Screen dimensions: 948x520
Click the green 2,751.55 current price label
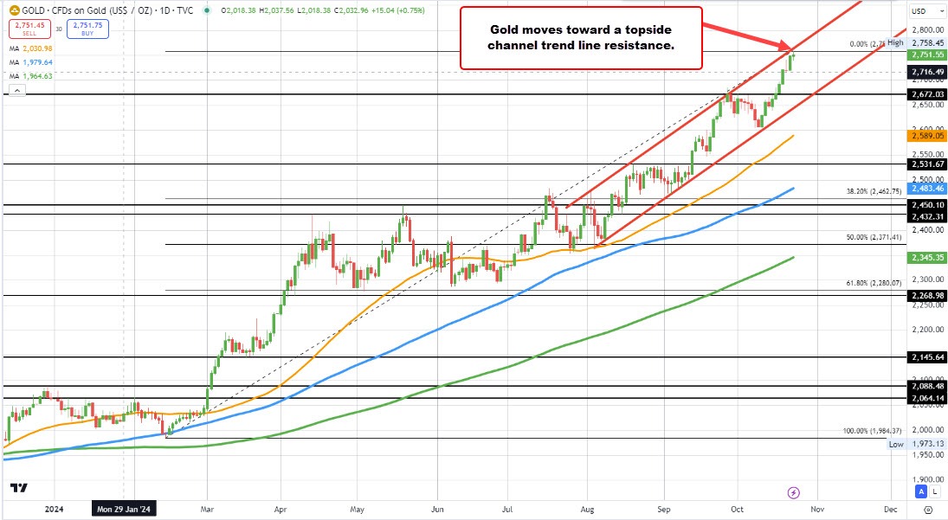(925, 54)
